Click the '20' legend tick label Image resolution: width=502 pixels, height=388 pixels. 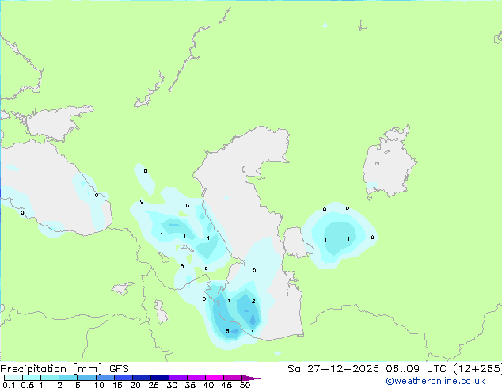click(x=135, y=385)
